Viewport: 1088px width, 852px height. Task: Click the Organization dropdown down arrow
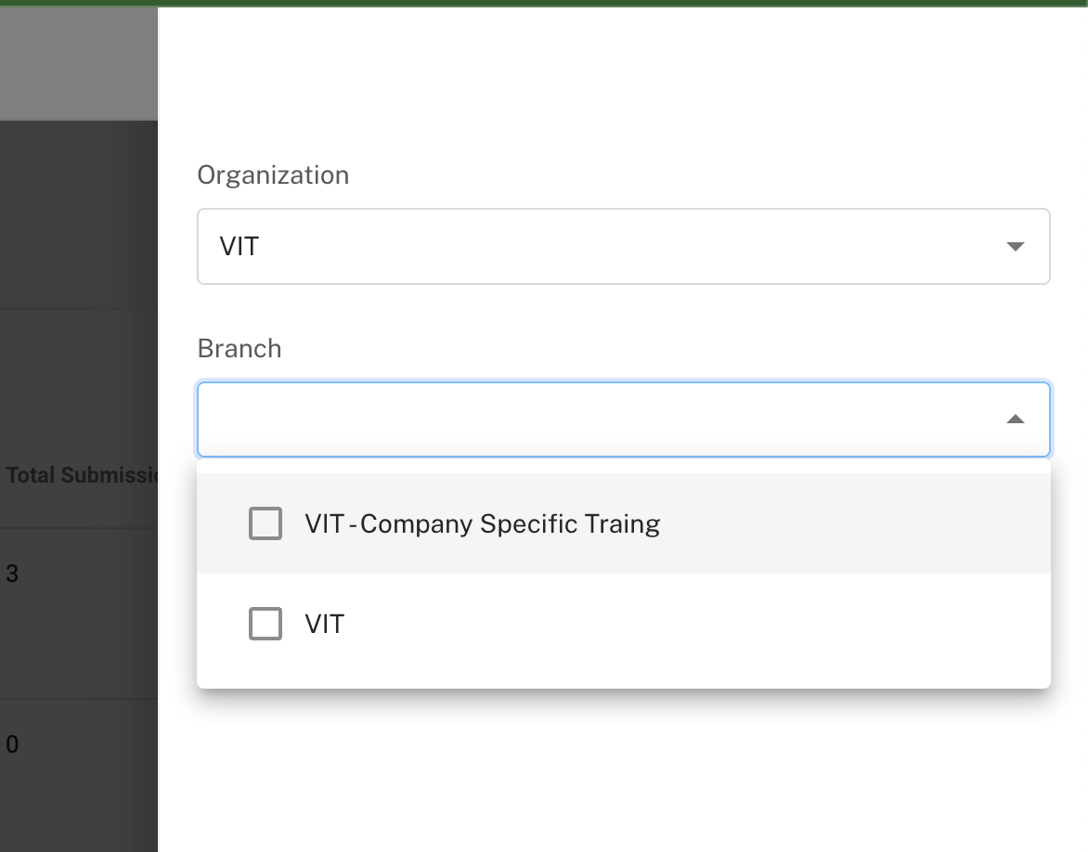point(1015,247)
